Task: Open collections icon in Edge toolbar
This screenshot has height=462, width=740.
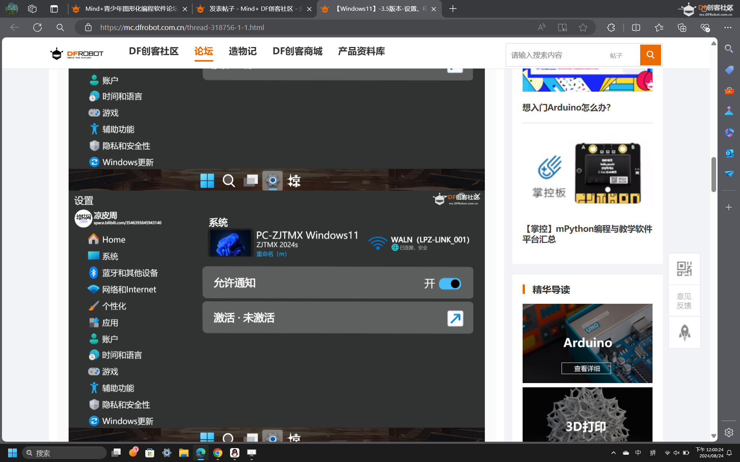Action: [x=682, y=27]
